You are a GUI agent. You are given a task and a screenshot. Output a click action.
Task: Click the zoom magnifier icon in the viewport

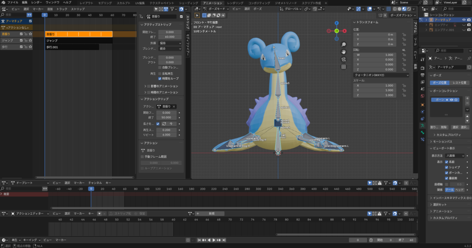click(343, 44)
